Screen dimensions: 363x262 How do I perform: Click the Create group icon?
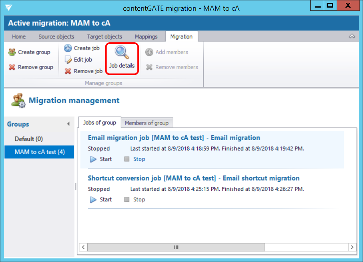point(12,52)
